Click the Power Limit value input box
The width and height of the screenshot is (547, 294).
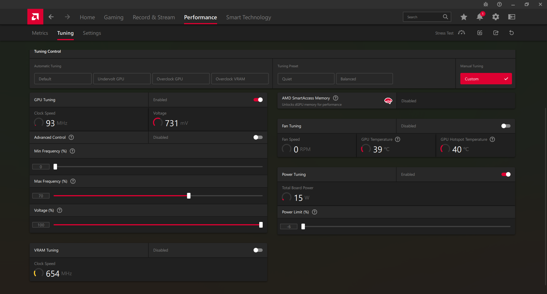pos(289,227)
